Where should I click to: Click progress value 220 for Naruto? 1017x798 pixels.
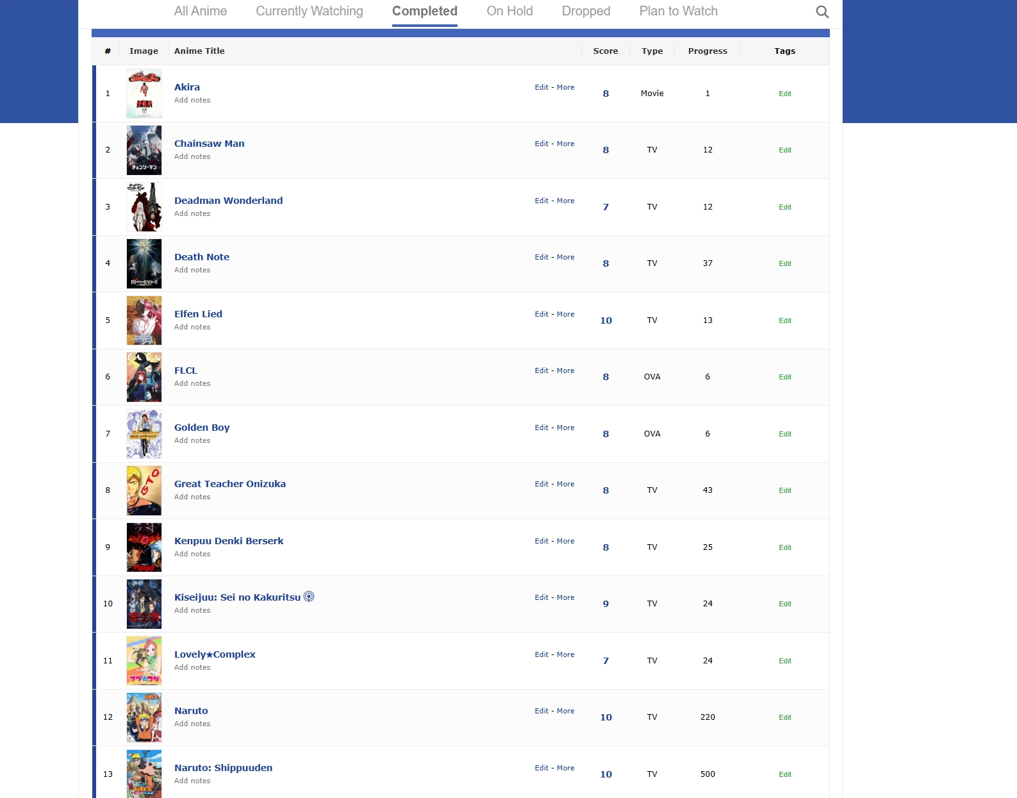707,717
